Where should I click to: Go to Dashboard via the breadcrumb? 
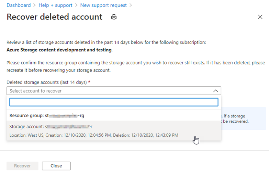click(19, 5)
